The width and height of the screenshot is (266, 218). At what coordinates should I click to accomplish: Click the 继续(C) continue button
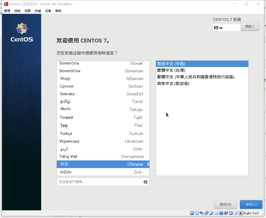(x=251, y=204)
